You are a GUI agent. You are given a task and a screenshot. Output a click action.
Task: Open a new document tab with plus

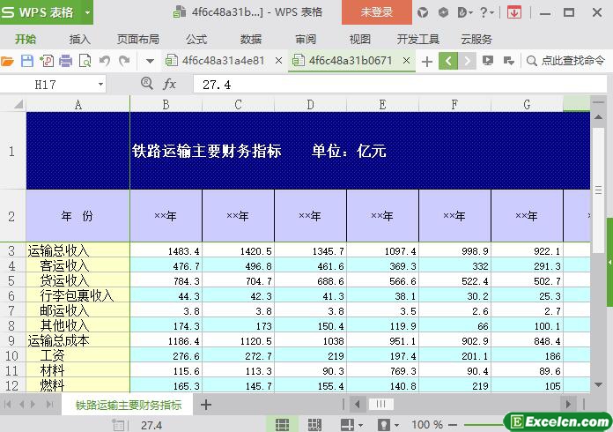click(x=427, y=61)
